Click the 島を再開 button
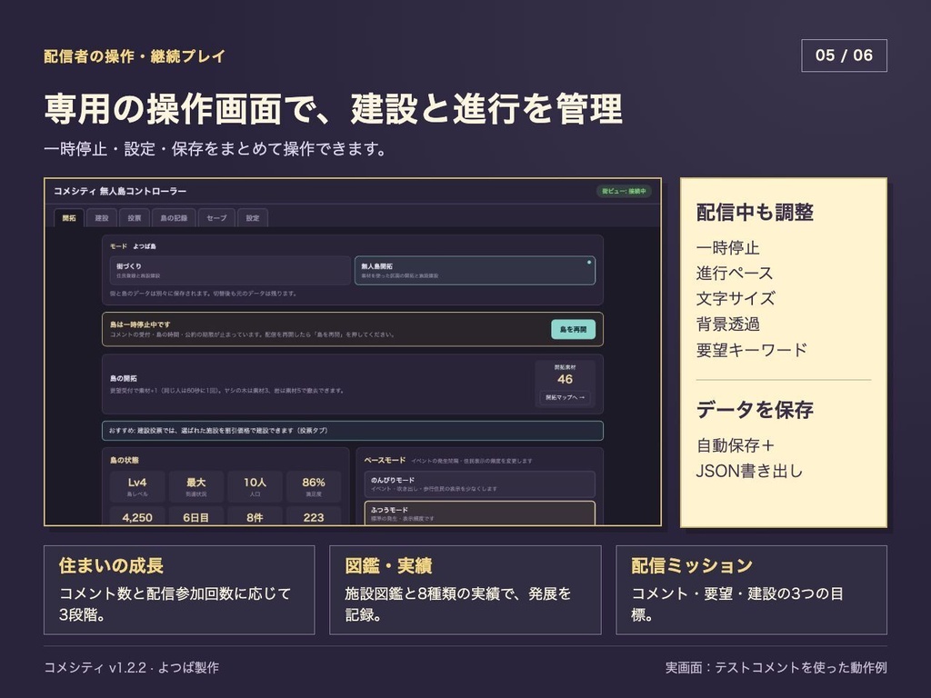 [x=573, y=329]
